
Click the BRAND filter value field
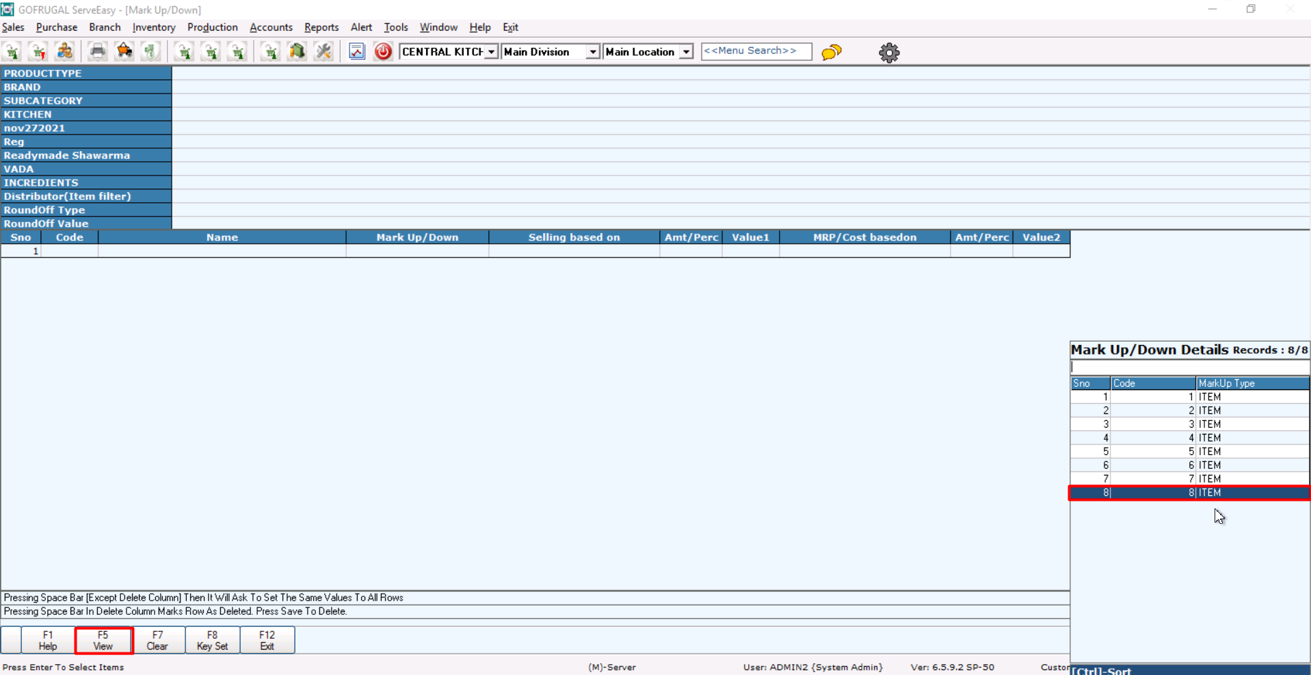click(x=741, y=87)
